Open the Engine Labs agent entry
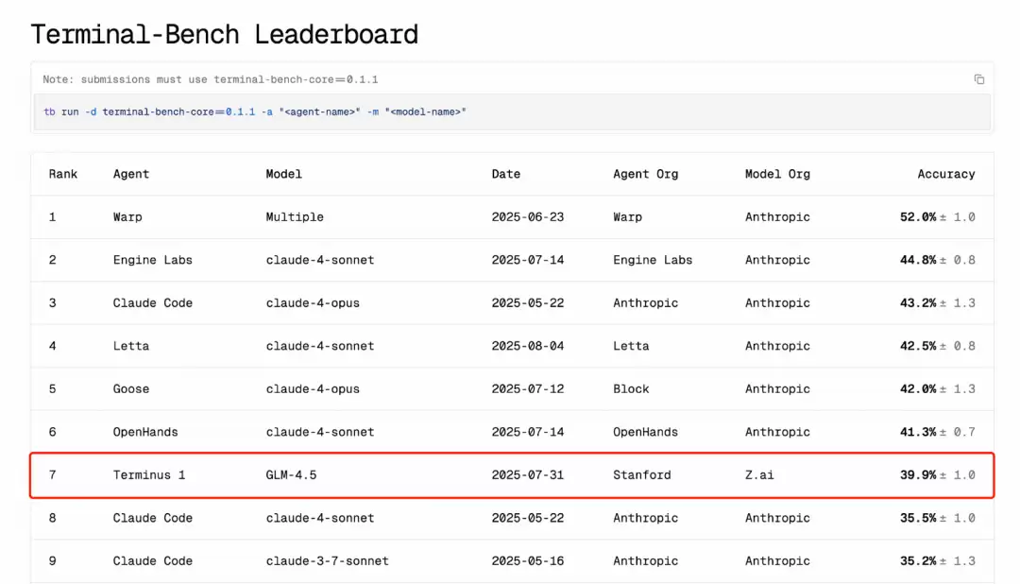1020x584 pixels. pos(154,260)
